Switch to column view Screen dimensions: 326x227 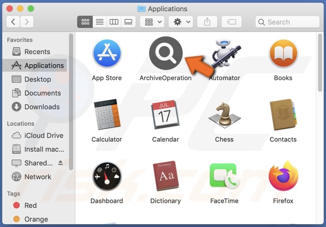coord(114,22)
